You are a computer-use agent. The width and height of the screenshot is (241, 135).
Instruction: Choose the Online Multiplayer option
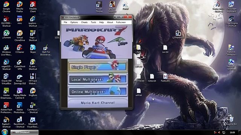(98, 91)
